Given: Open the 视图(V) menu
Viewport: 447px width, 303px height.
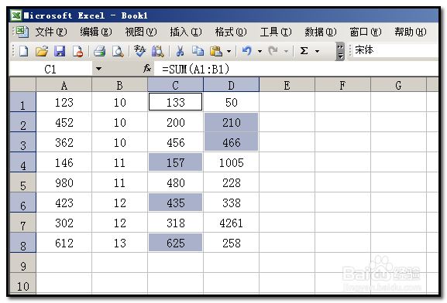Looking at the screenshot, I should click(x=141, y=32).
